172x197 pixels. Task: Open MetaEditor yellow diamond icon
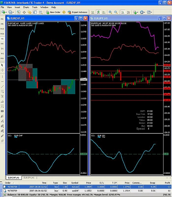pos(64,12)
